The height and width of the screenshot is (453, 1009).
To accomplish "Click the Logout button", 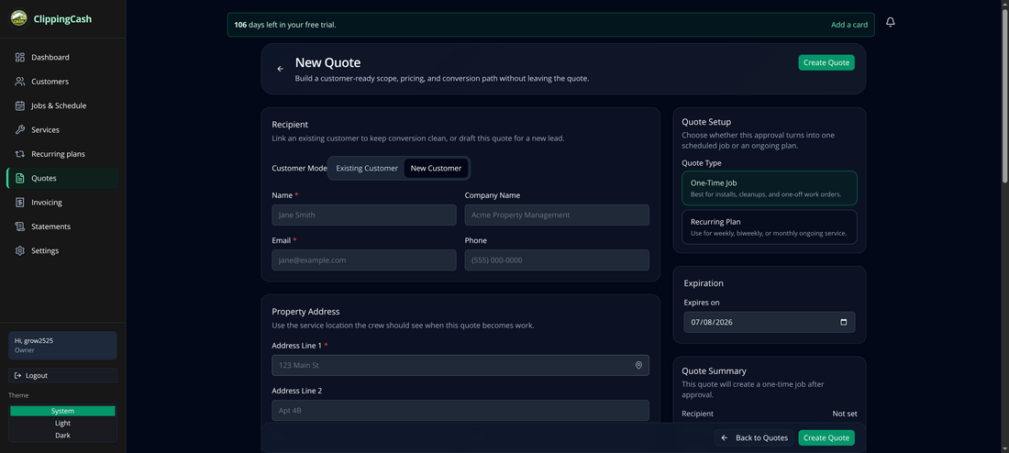I will point(62,375).
